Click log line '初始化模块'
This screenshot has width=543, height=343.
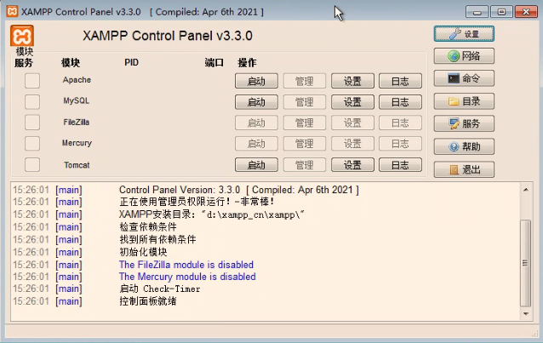143,252
